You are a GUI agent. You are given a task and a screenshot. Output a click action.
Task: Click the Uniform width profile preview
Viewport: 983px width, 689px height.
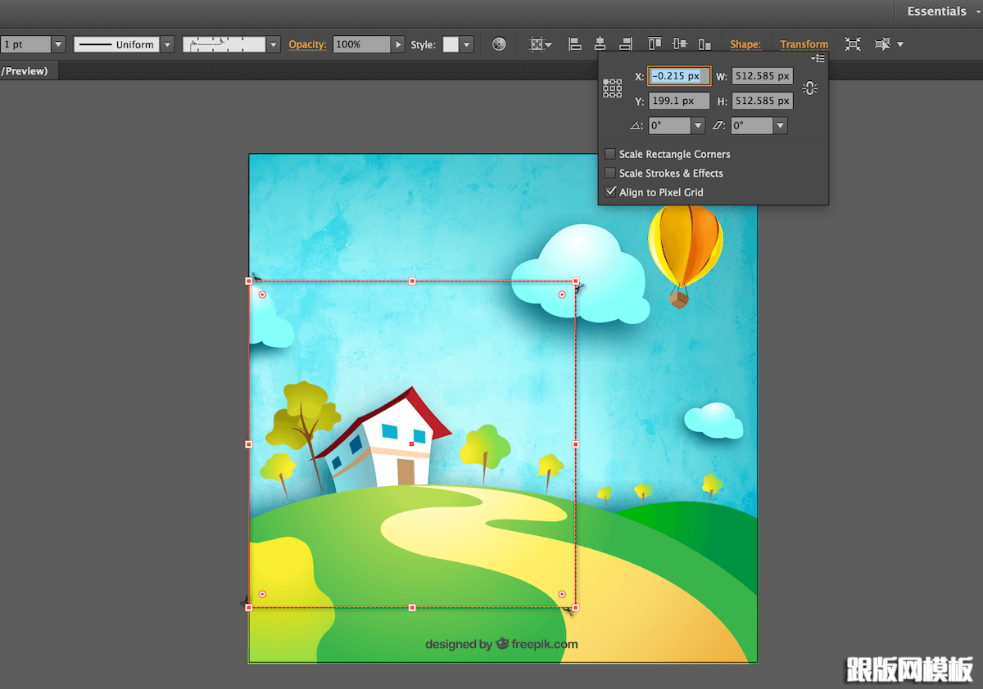[x=117, y=44]
